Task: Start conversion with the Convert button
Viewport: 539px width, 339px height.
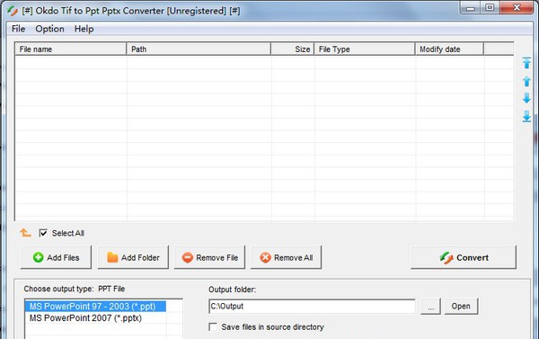Action: 464,257
